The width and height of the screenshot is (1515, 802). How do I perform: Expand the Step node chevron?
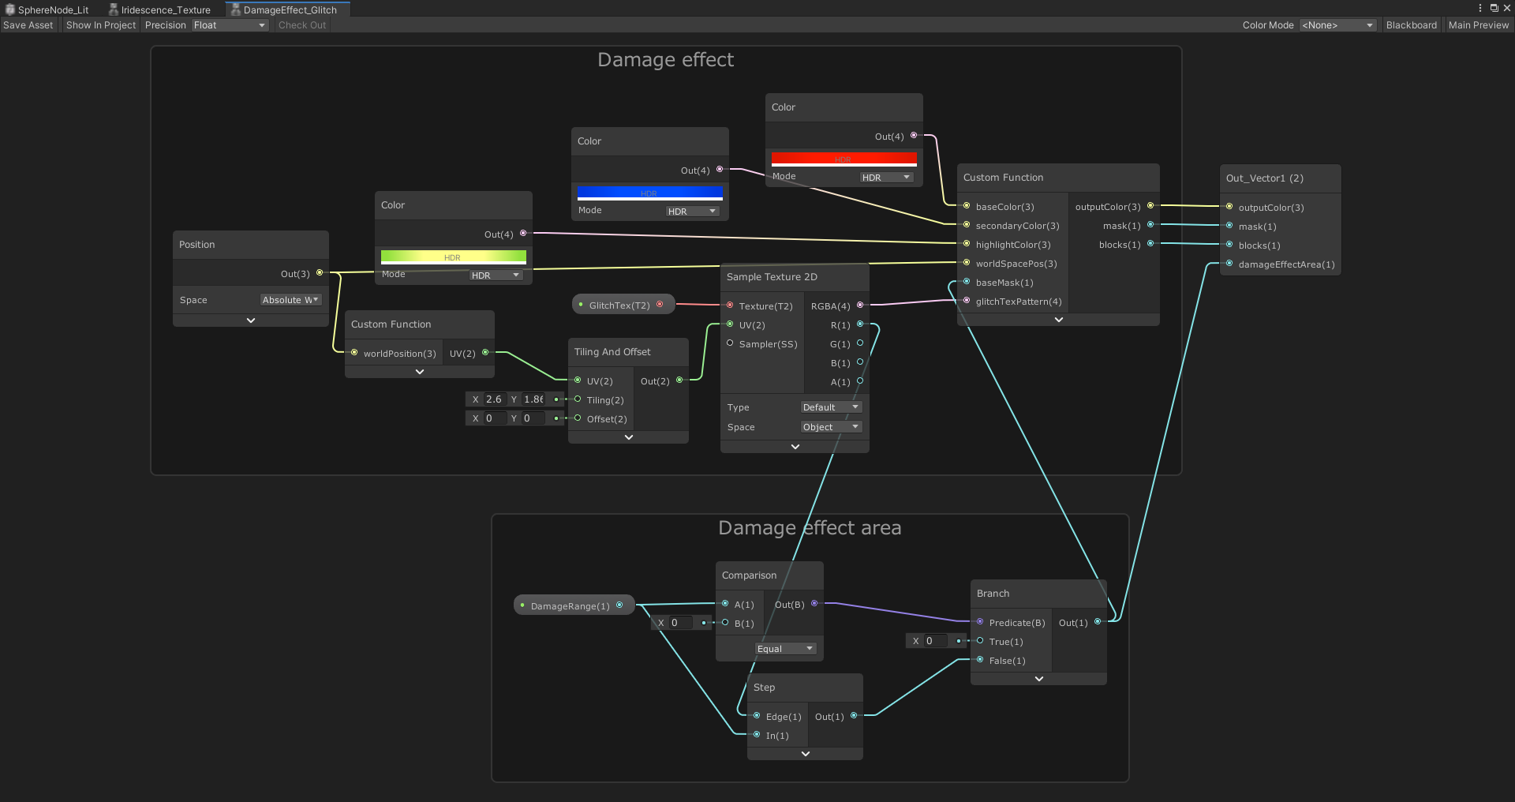(x=806, y=754)
